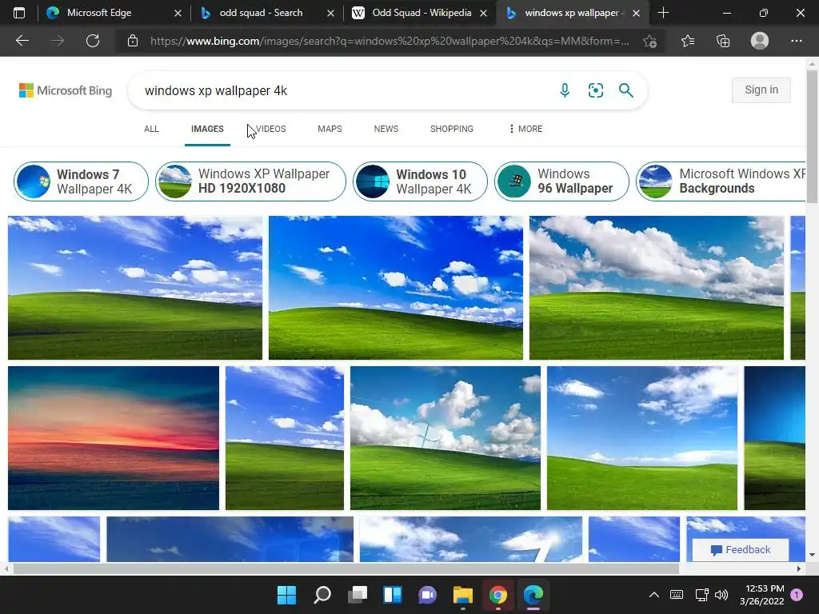The width and height of the screenshot is (819, 614).
Task: Open the Collections icon
Action: pos(723,41)
